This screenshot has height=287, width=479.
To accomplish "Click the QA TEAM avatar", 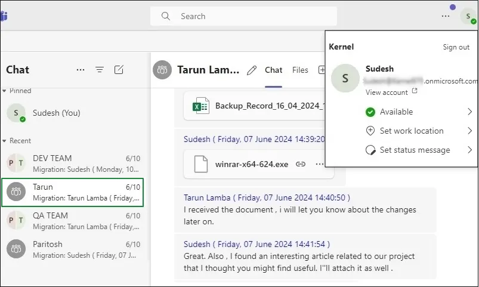I will (x=16, y=220).
